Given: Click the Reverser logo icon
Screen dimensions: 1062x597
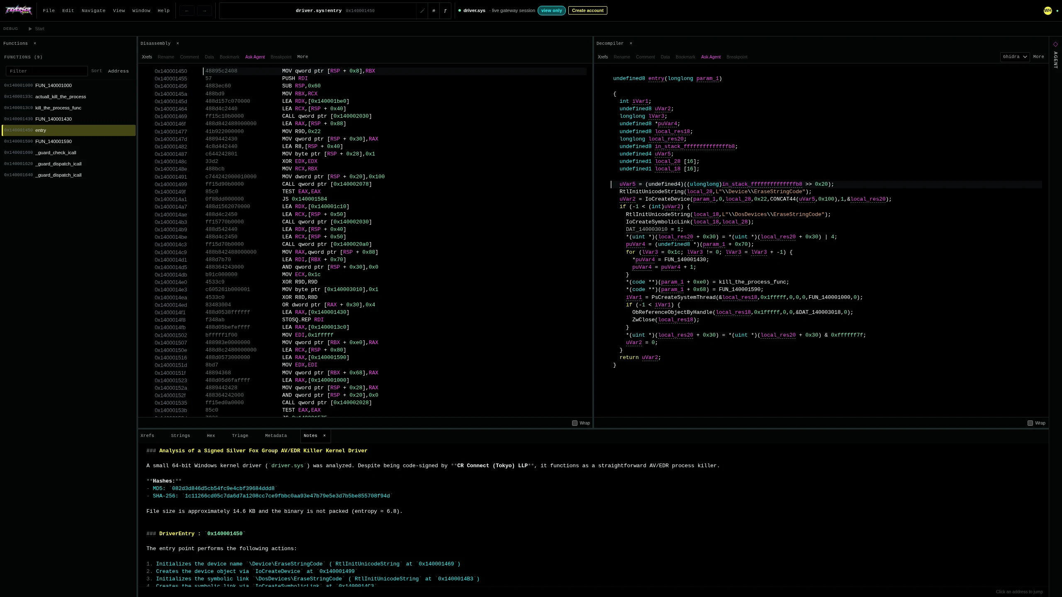Looking at the screenshot, I should [18, 10].
